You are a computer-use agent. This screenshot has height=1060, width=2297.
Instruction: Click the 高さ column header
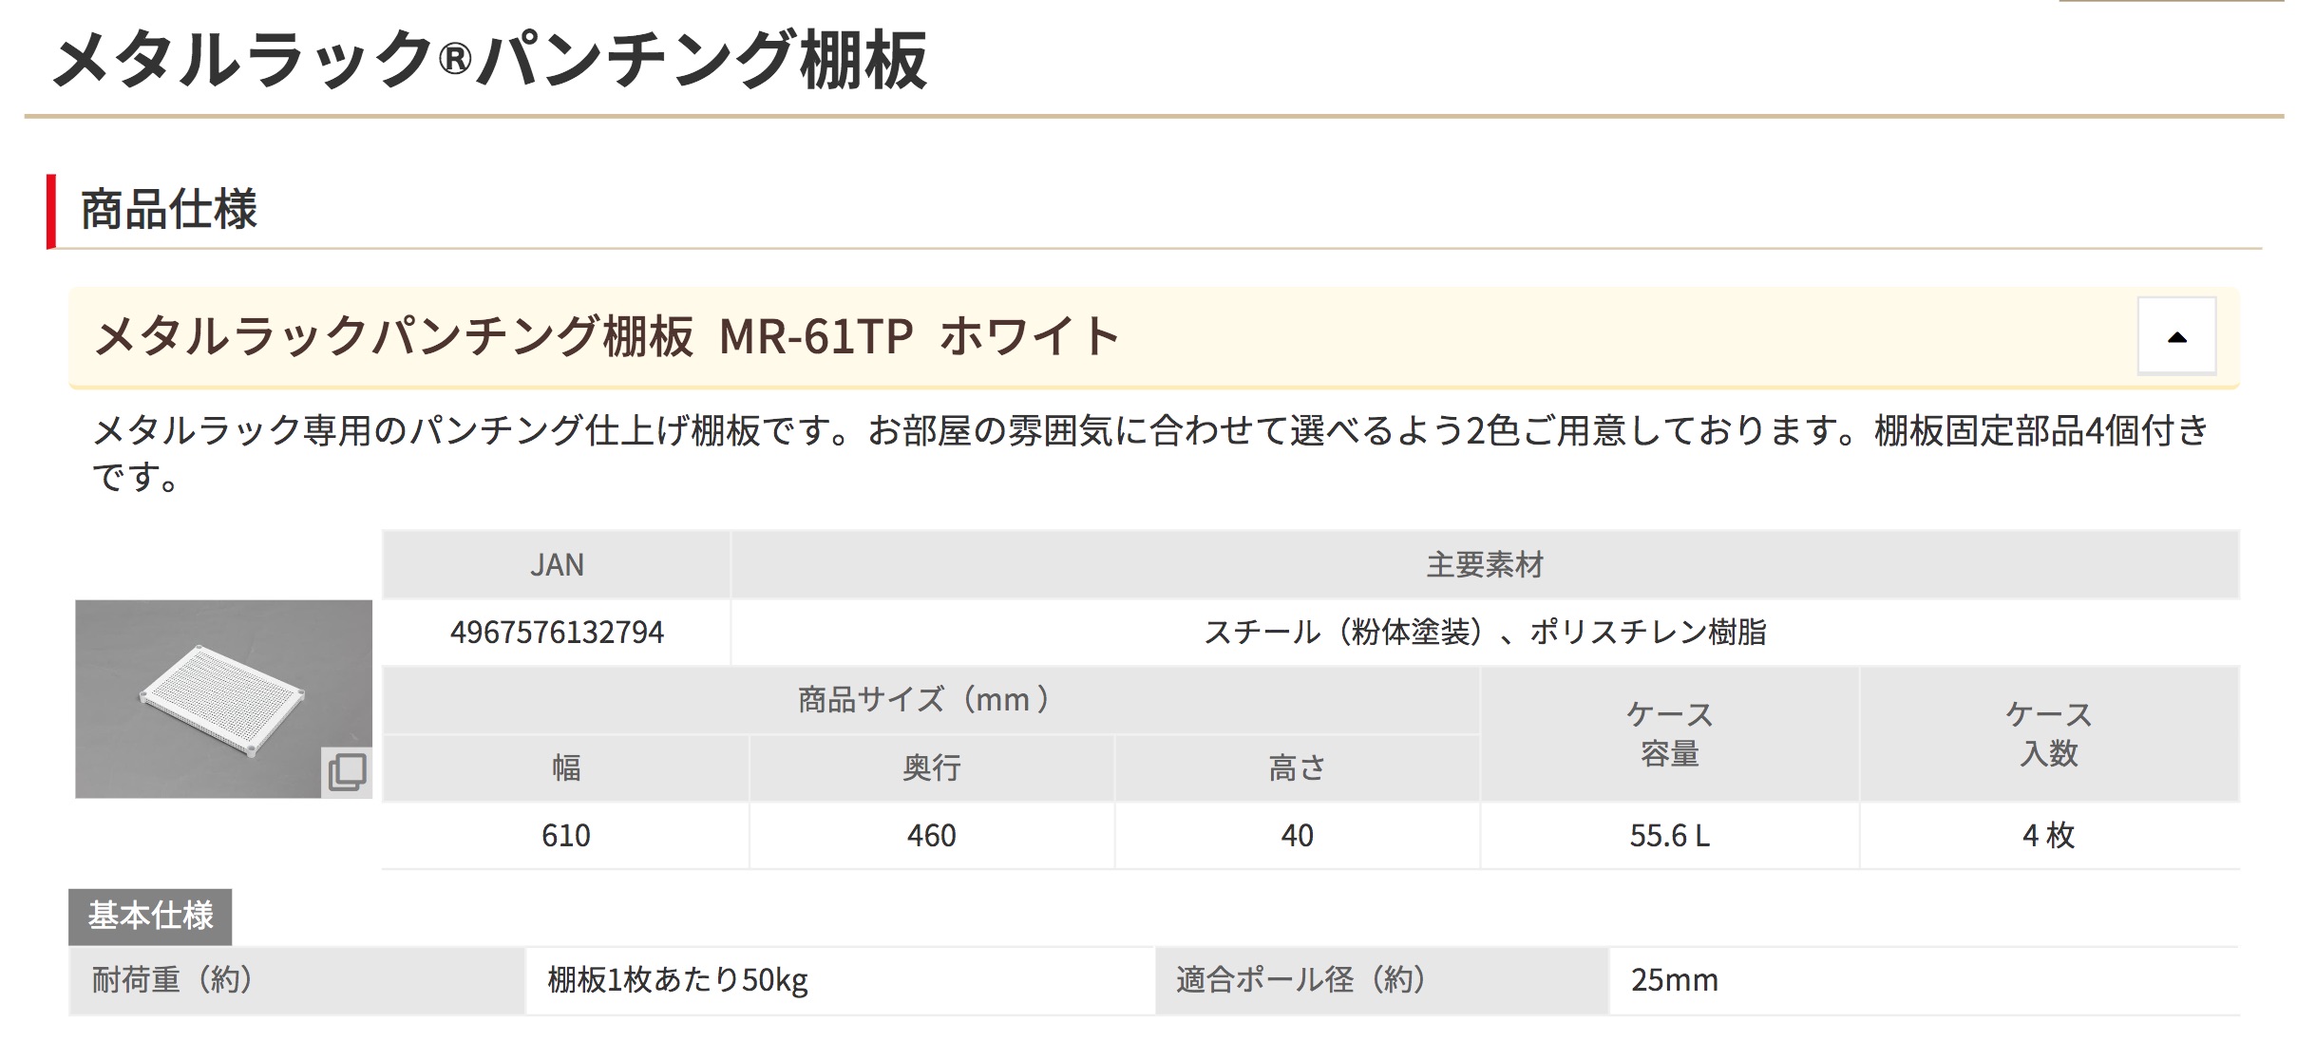[1297, 767]
